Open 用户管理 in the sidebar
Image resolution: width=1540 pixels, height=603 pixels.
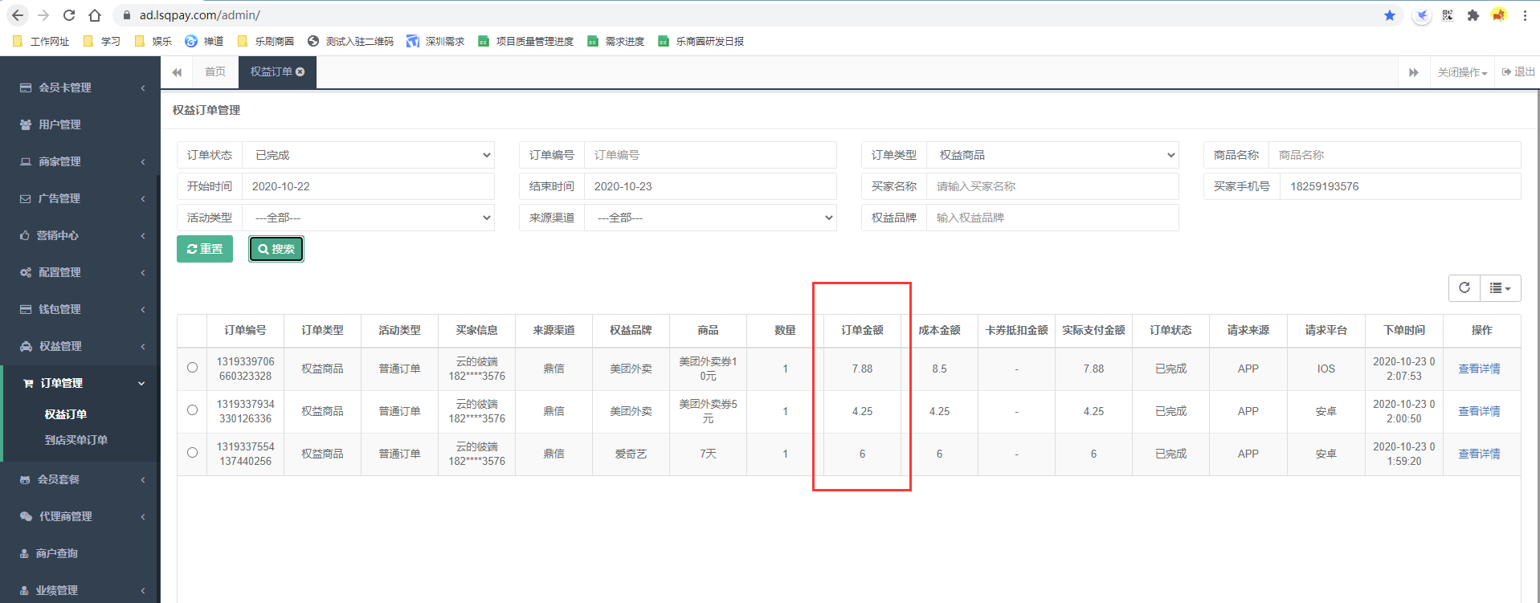(80, 124)
